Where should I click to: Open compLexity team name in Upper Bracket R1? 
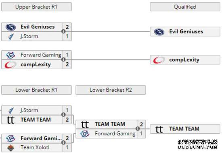(36, 64)
